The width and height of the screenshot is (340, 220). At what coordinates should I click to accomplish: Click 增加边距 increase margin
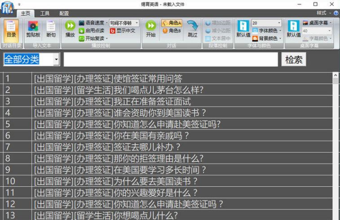pyautogui.click(x=218, y=23)
